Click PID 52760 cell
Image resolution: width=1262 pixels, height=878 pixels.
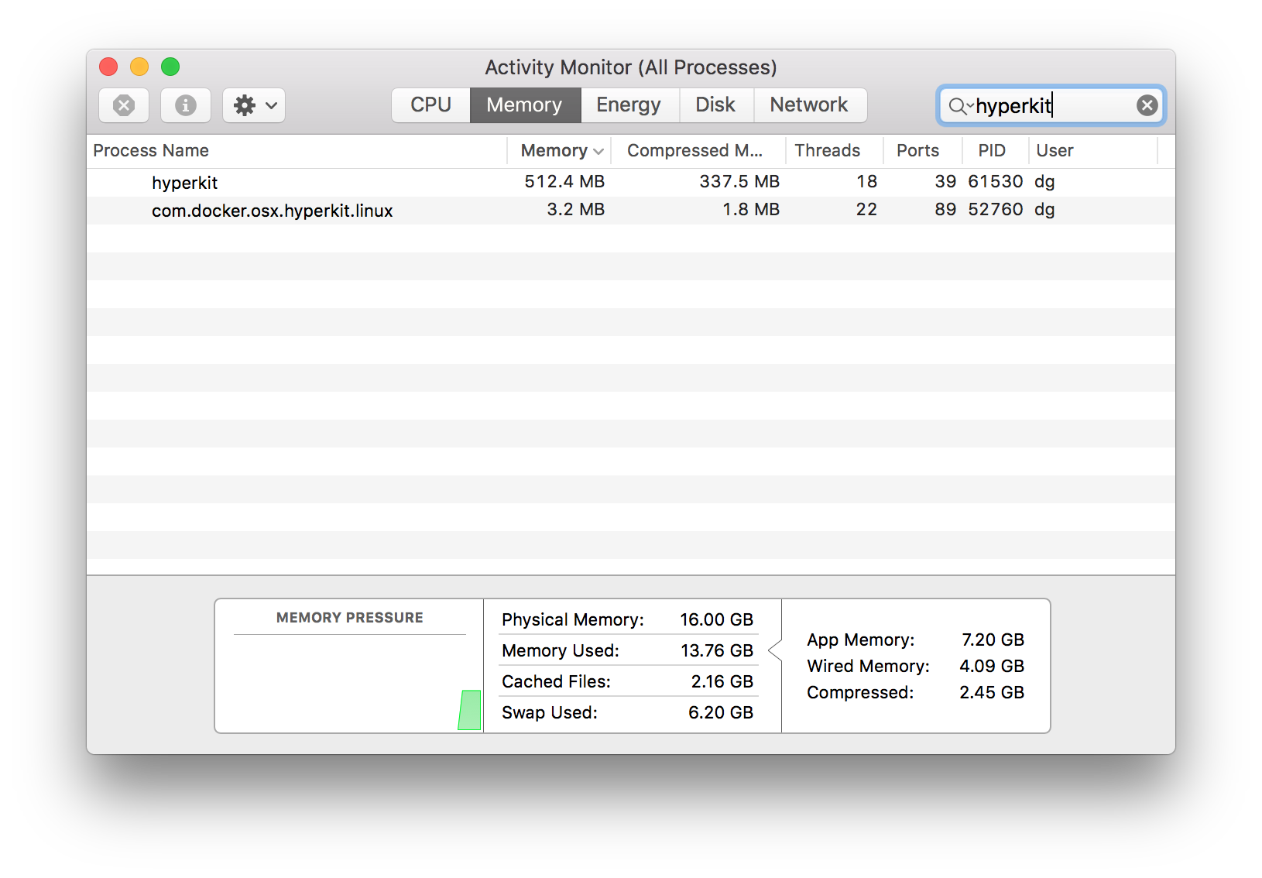(x=996, y=210)
